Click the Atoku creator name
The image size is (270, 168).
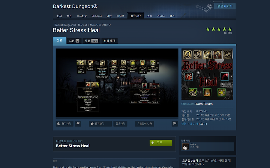click(193, 144)
